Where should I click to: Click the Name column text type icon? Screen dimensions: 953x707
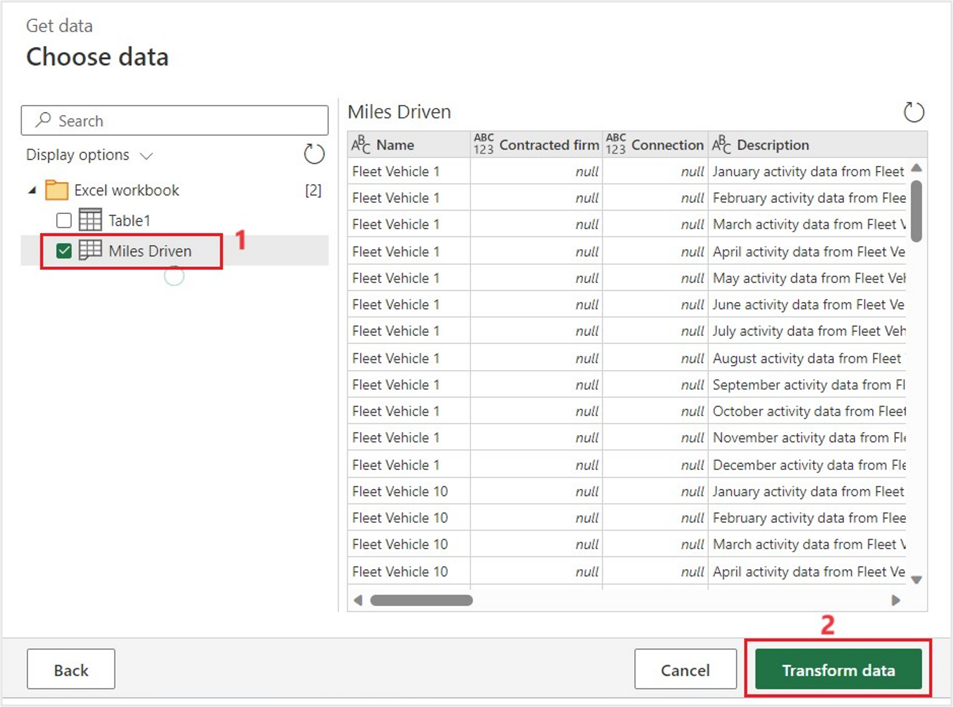360,145
